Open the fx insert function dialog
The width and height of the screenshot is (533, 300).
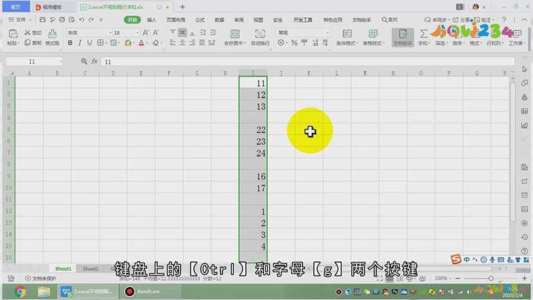(x=95, y=61)
